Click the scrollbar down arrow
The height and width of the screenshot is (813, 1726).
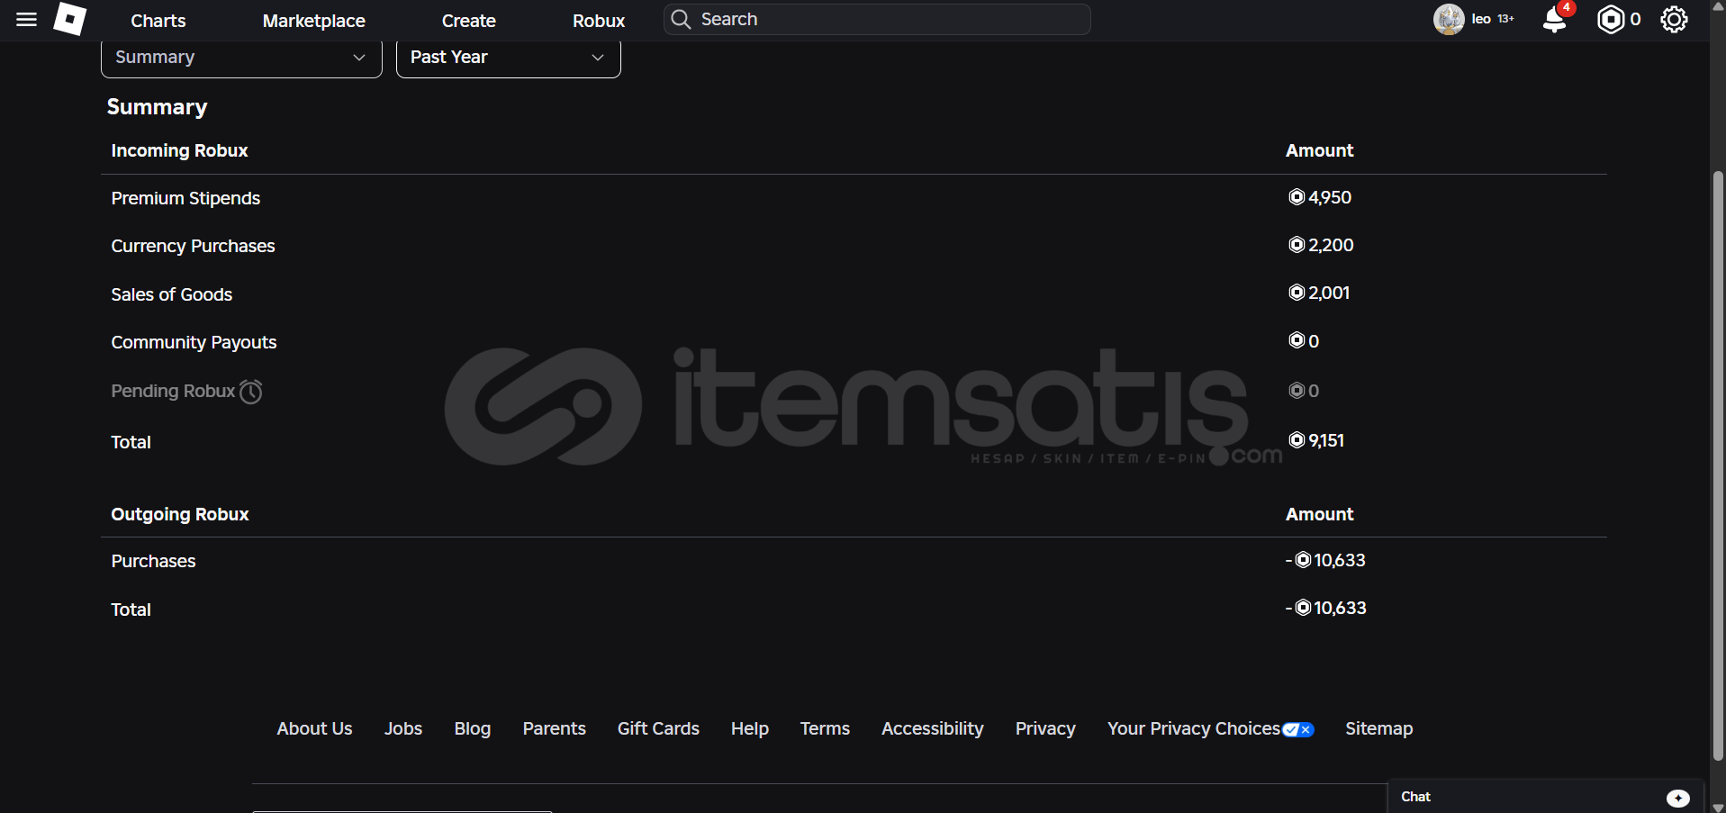pyautogui.click(x=1718, y=807)
